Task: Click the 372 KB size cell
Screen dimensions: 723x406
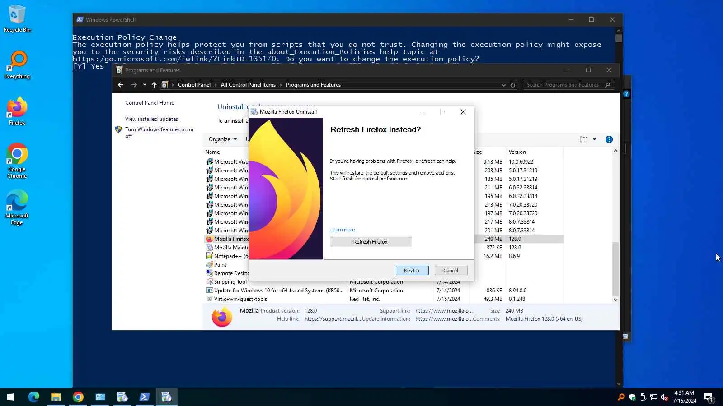Action: click(x=494, y=248)
